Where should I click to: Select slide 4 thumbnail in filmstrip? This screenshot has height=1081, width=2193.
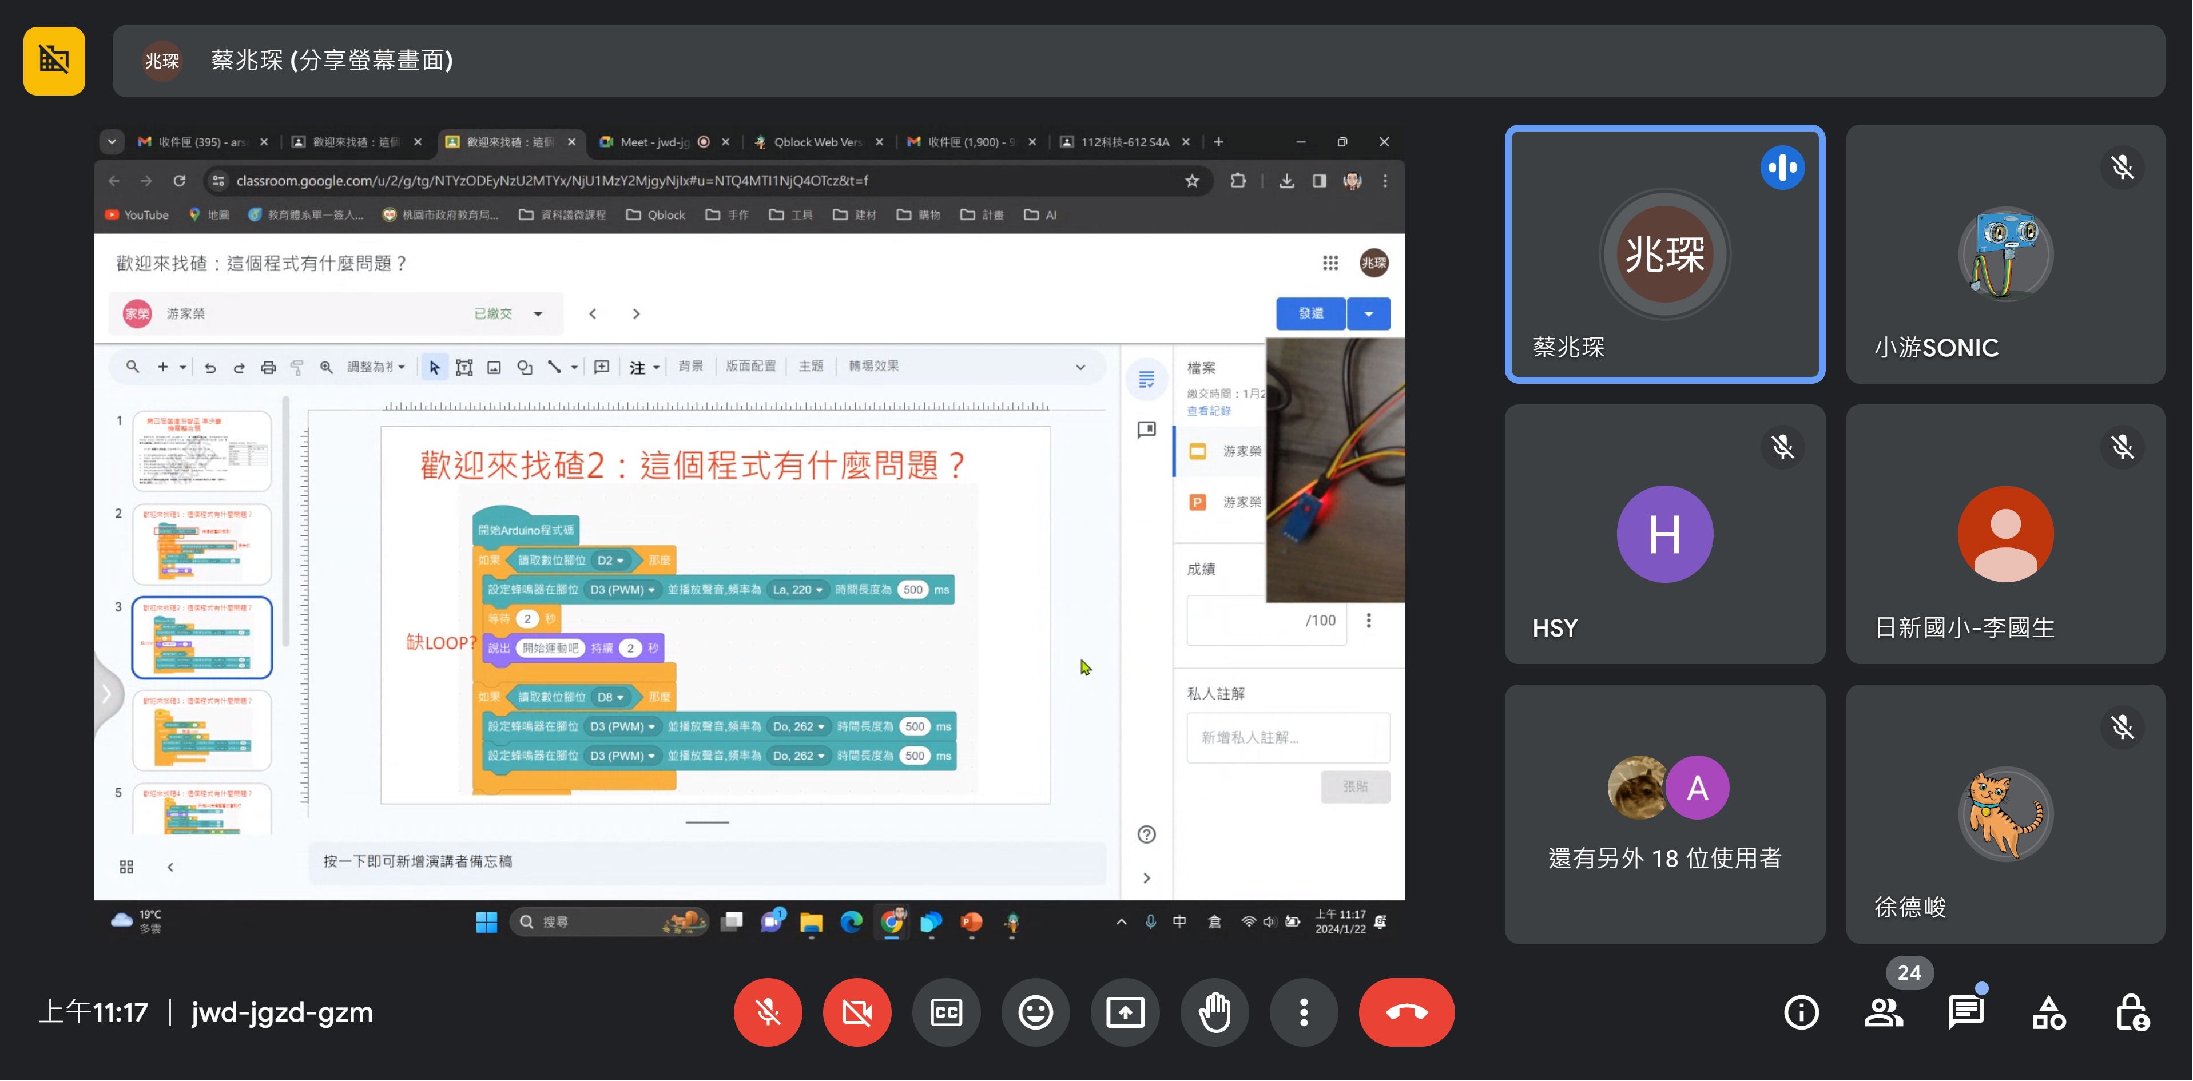click(202, 730)
